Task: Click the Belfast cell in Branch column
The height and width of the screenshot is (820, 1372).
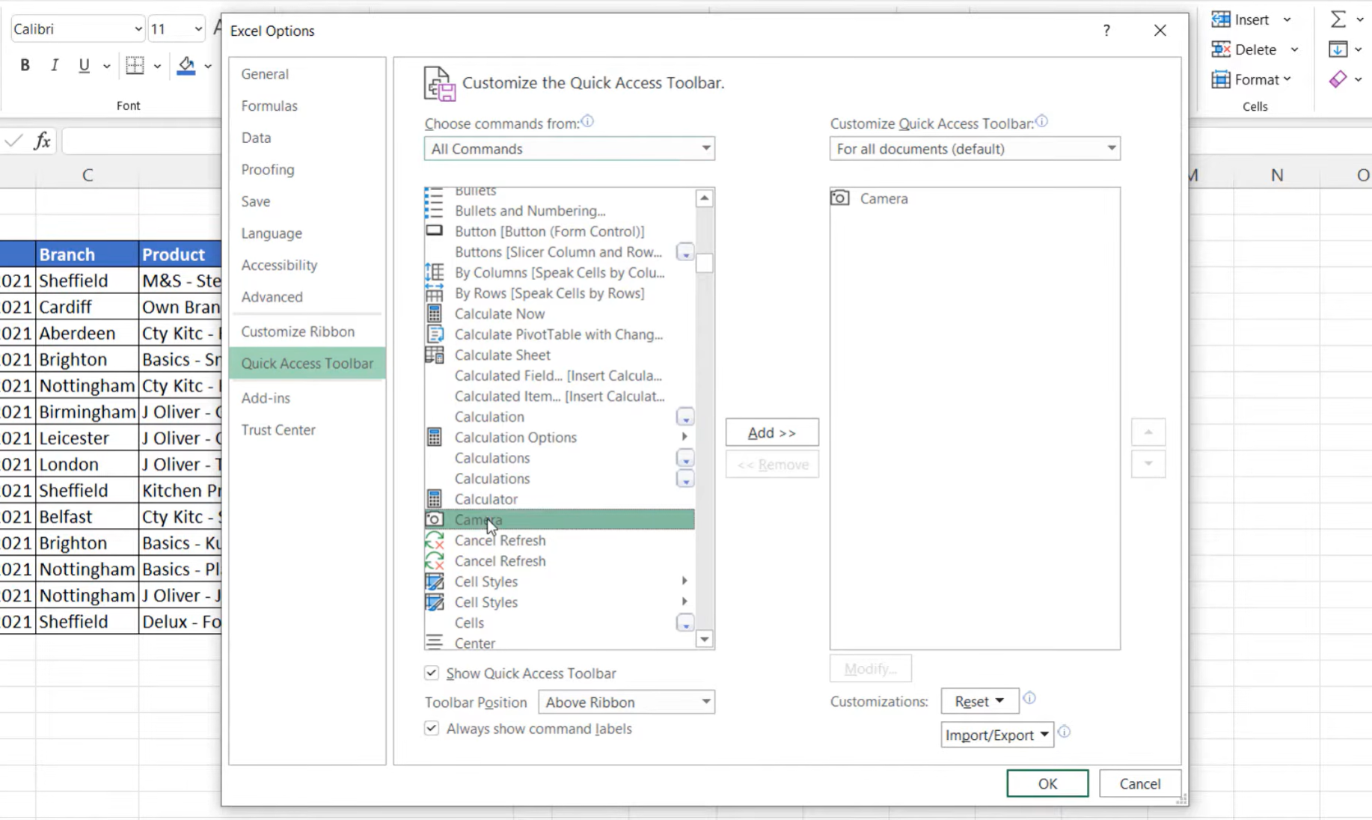Action: pos(87,516)
